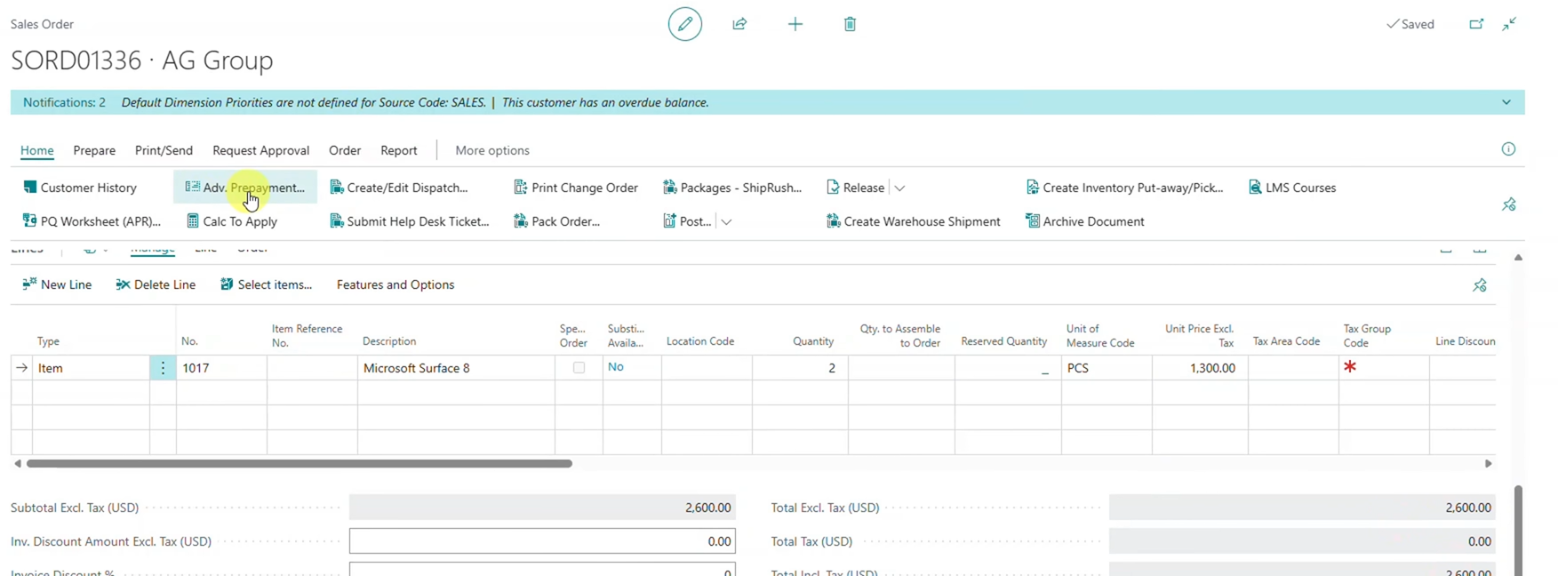Switch to the Home tab
The width and height of the screenshot is (1558, 576).
tap(37, 150)
